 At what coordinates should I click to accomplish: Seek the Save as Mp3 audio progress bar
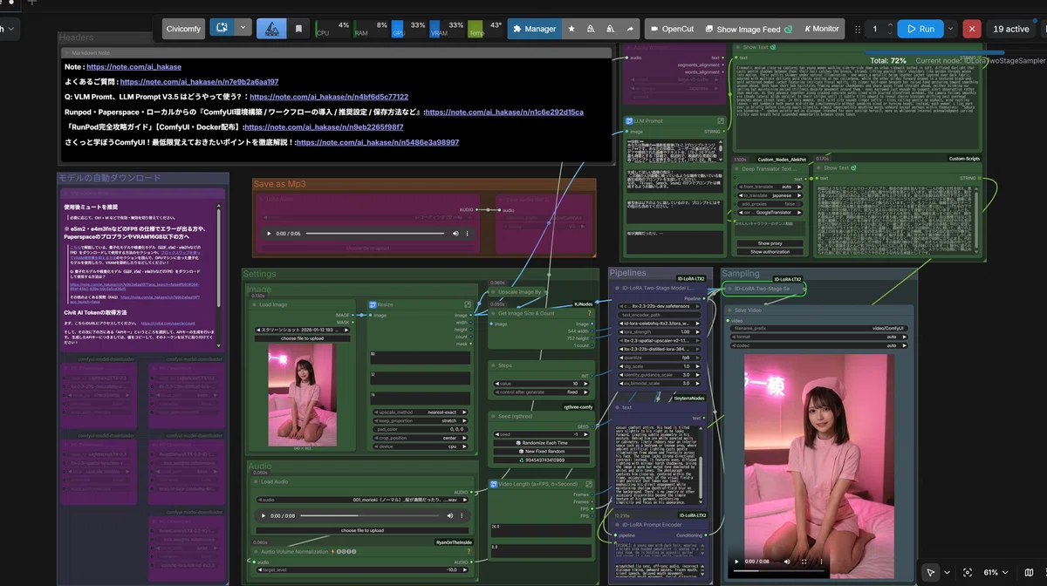(374, 234)
